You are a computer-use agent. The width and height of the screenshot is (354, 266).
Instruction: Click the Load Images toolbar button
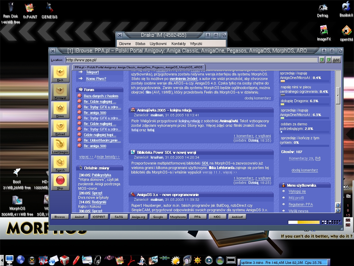pos(60,146)
